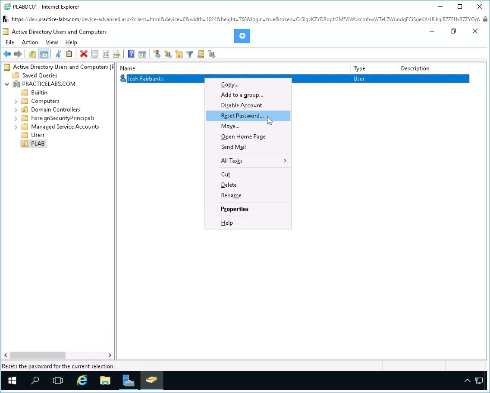Click the red X Delete toolbar icon
The image size is (490, 393).
[x=83, y=54]
